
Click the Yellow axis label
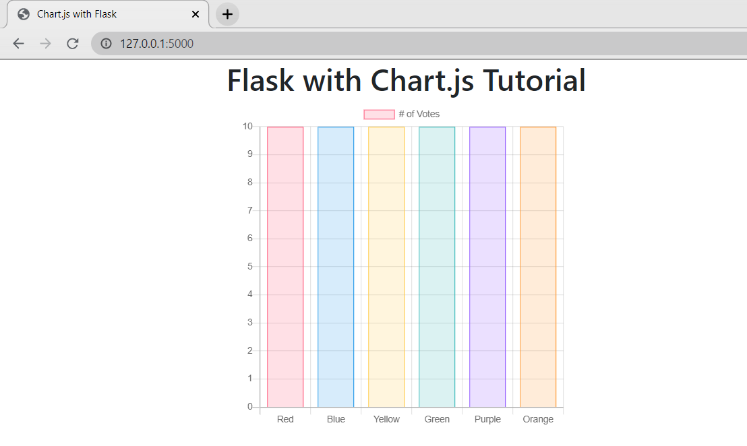point(386,419)
